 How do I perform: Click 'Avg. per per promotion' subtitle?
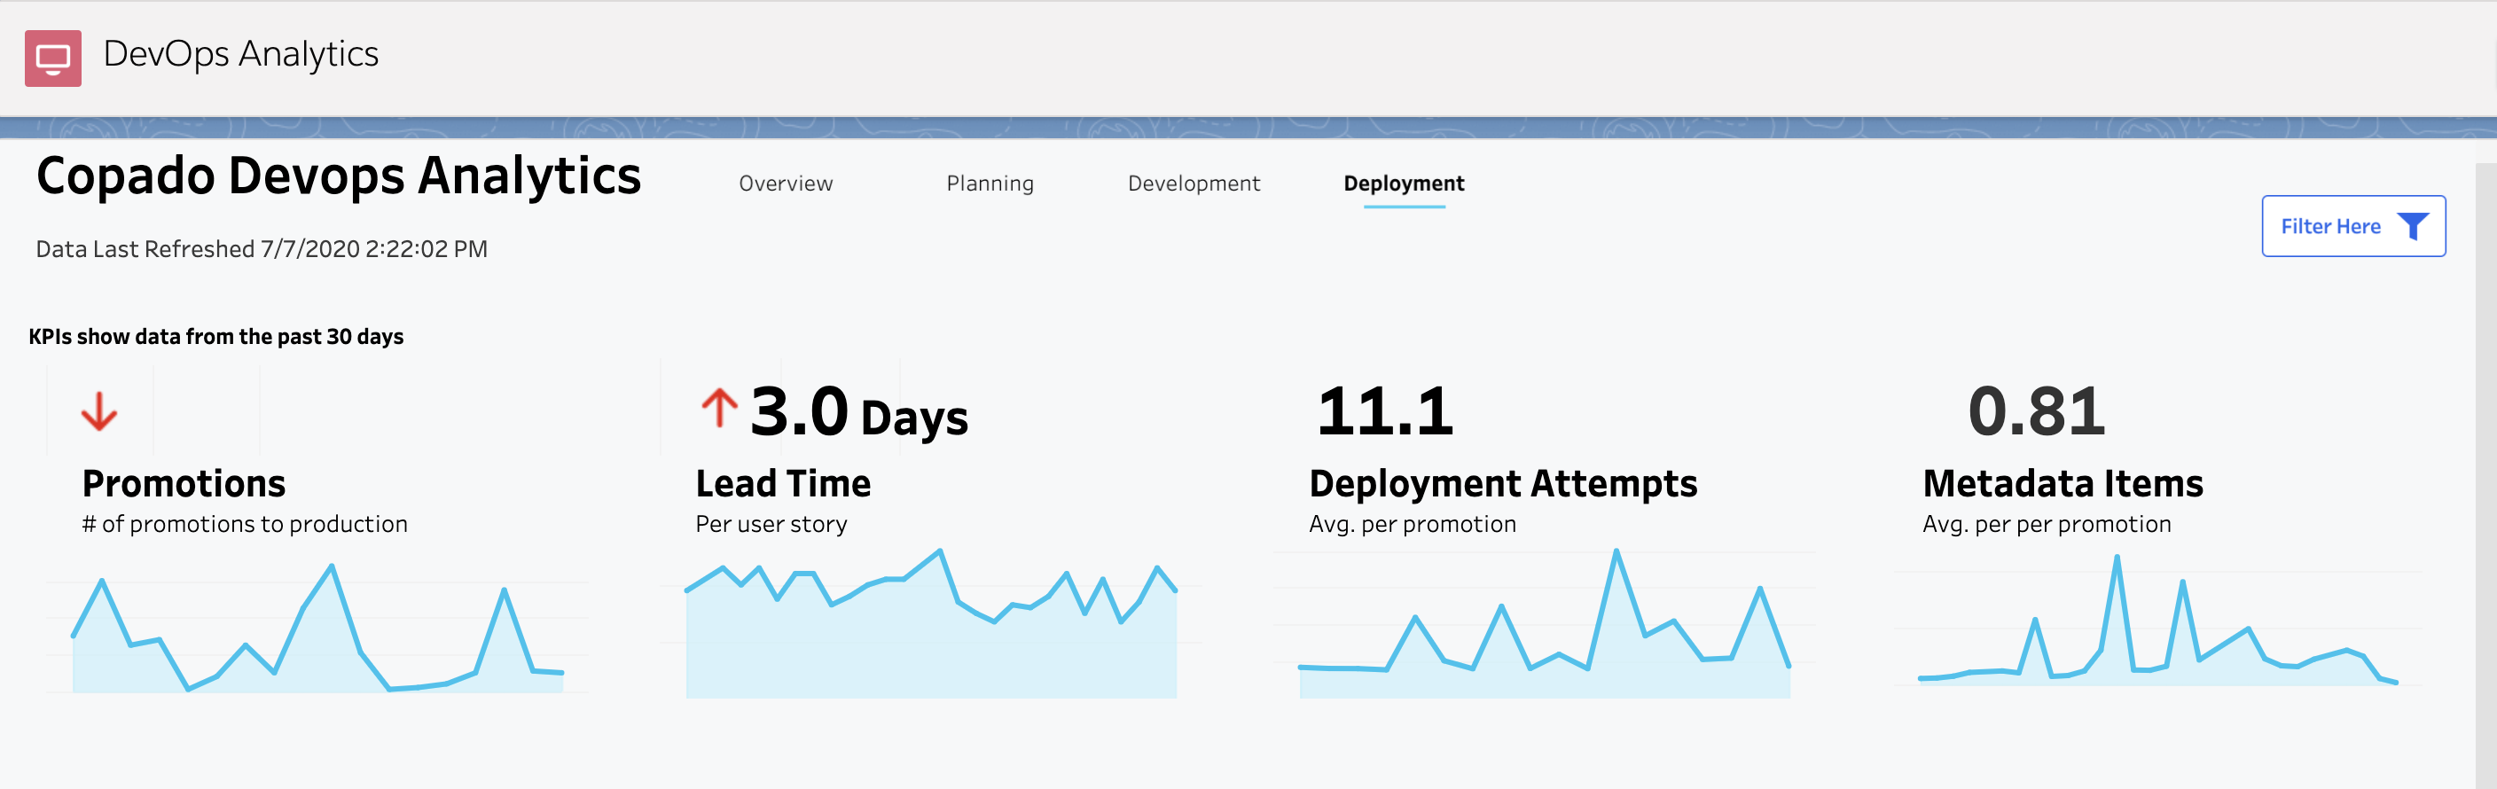coord(2047,525)
